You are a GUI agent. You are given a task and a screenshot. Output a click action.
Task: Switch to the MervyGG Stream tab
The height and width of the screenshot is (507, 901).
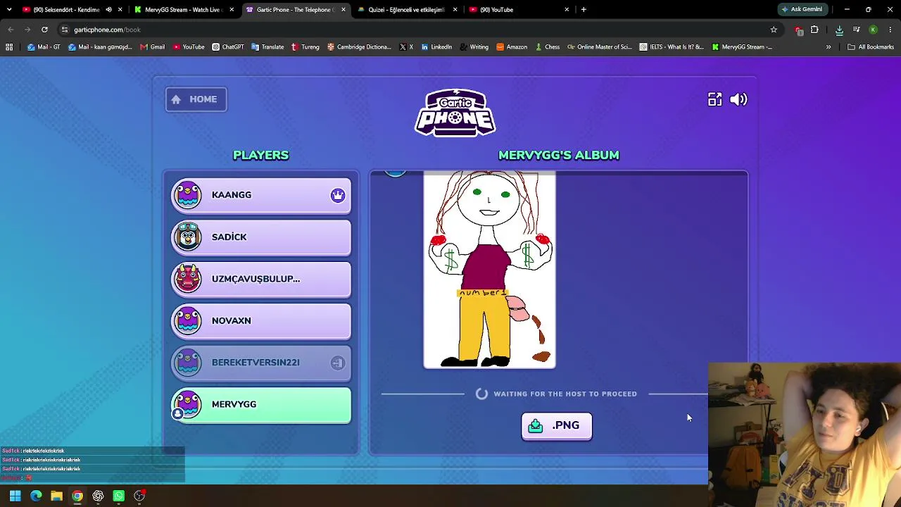click(x=183, y=10)
